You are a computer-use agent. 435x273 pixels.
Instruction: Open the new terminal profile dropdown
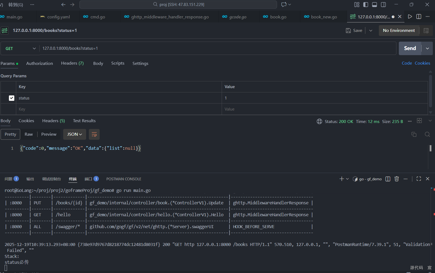click(348, 179)
